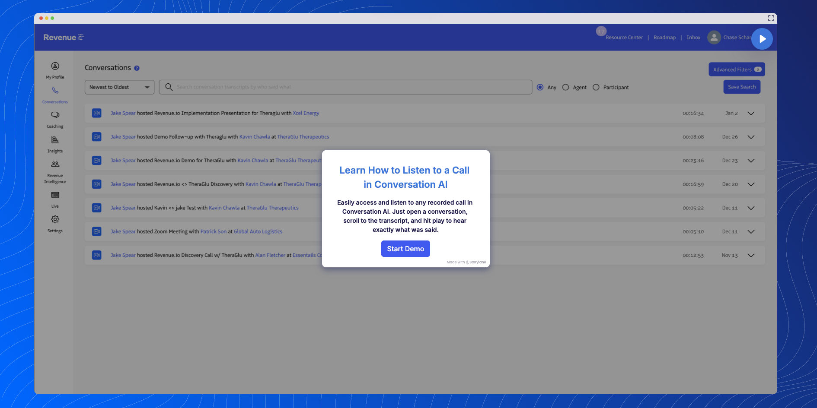This screenshot has width=817, height=408.
Task: Open Kavin Chawla link in Demo Follow-up row
Action: tap(255, 137)
